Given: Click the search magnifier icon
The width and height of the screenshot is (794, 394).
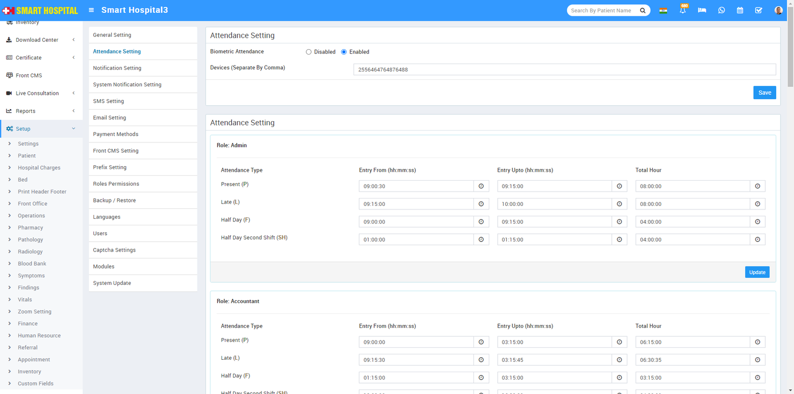Looking at the screenshot, I should click(643, 10).
